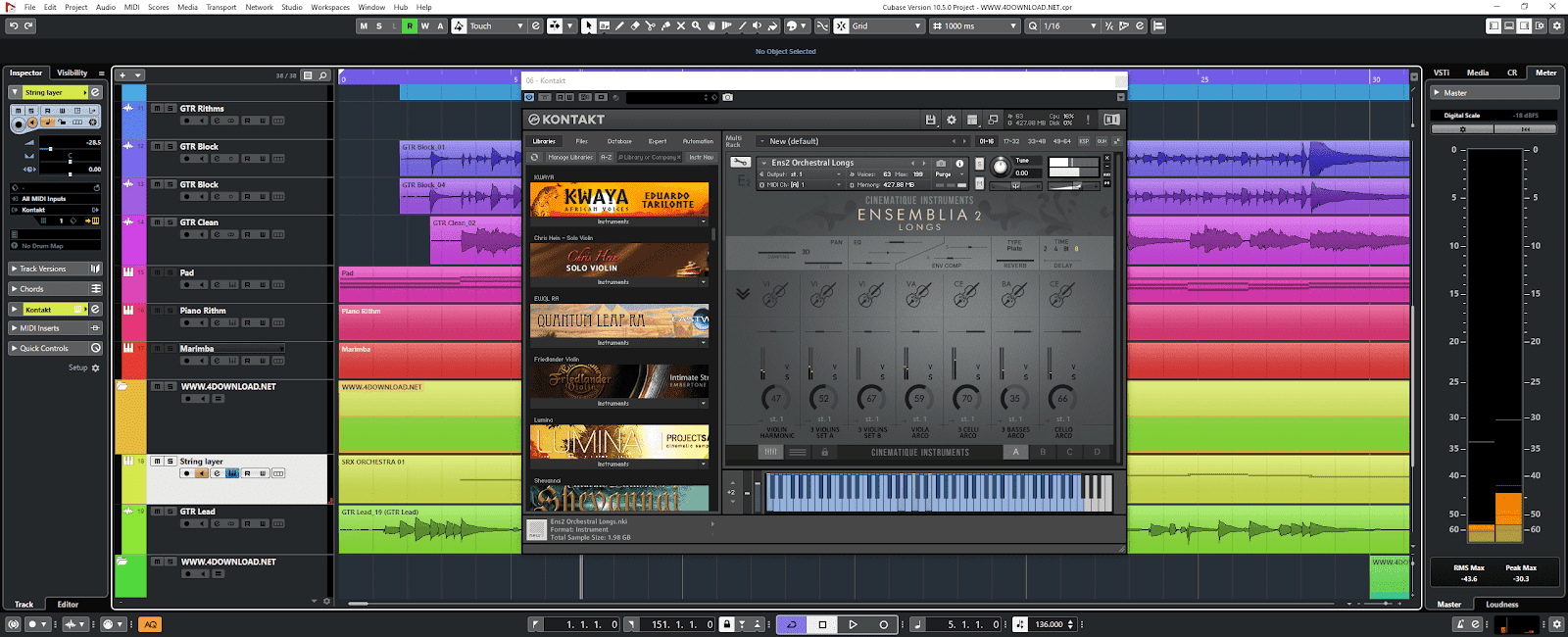The width and height of the screenshot is (1568, 637).
Task: Click Kontakt's save disk icon
Action: tap(930, 120)
